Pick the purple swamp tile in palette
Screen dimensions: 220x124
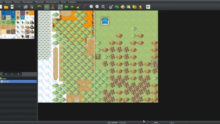click(22, 13)
